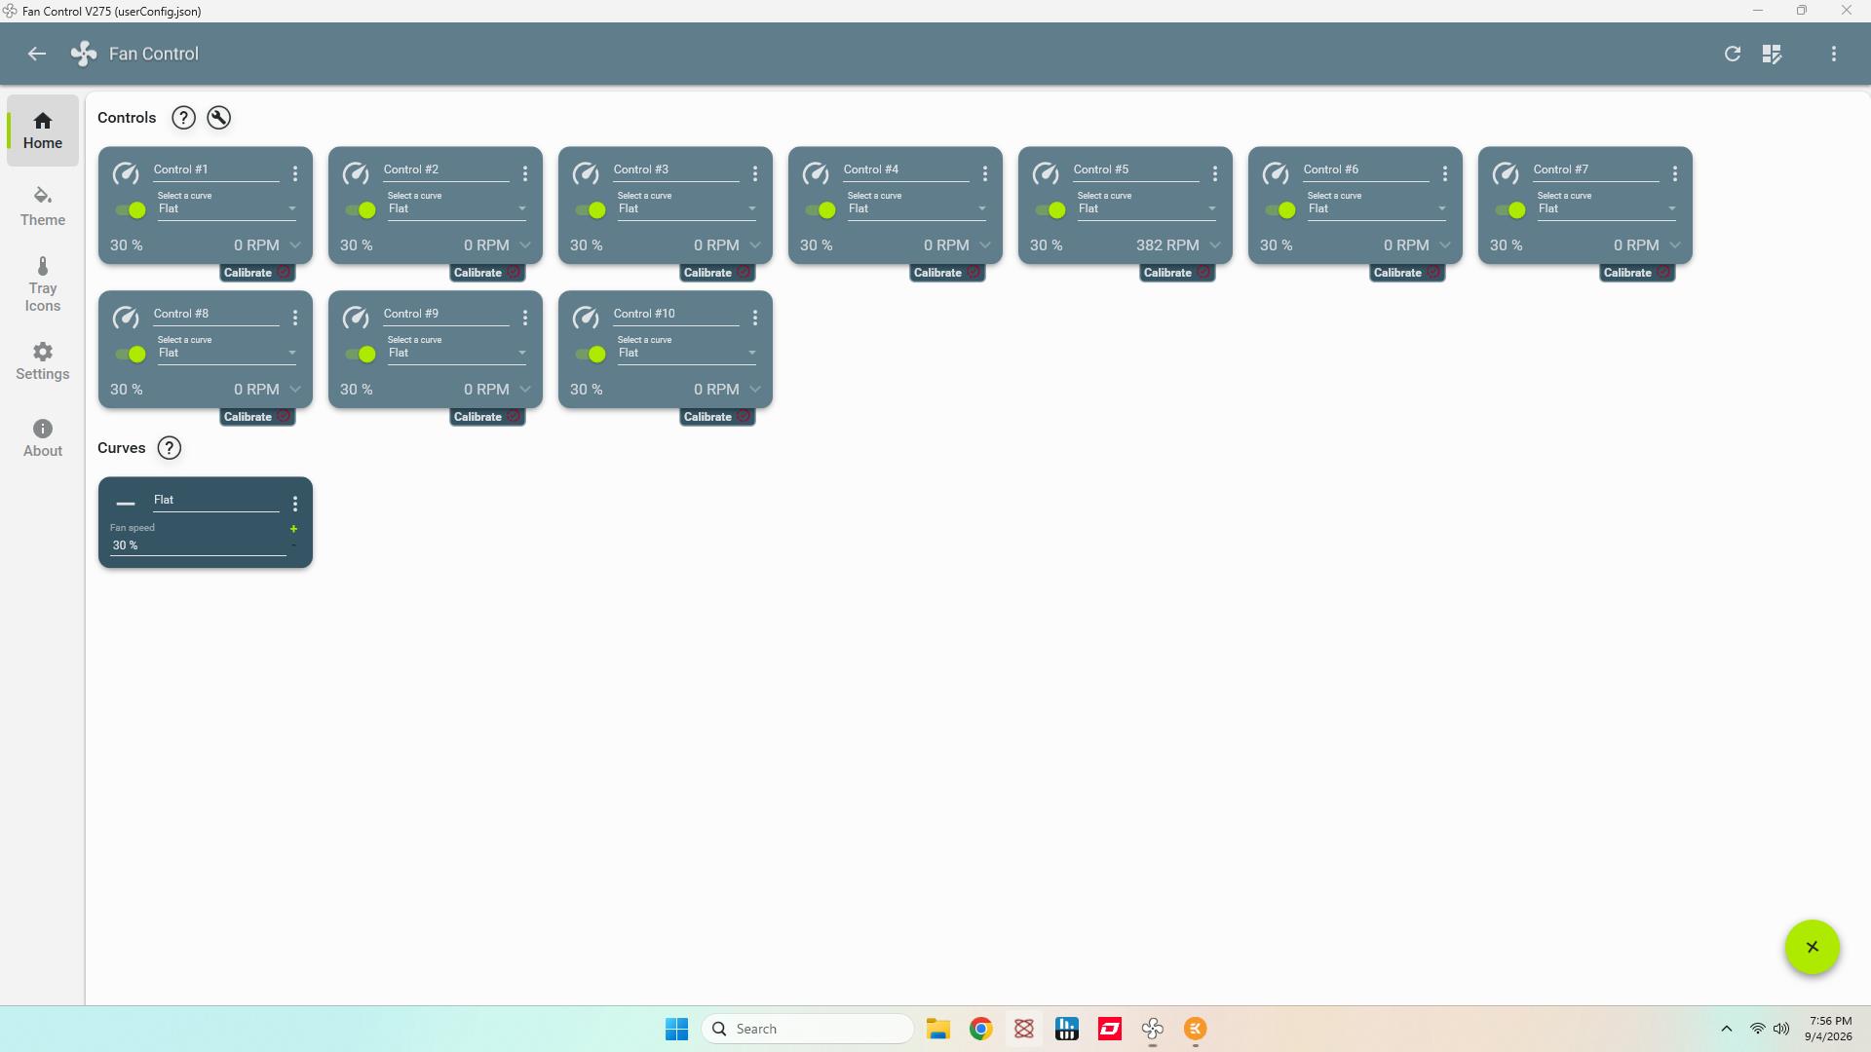Image resolution: width=1871 pixels, height=1052 pixels.
Task: Toggle off the Control #1 switch
Action: tap(131, 209)
